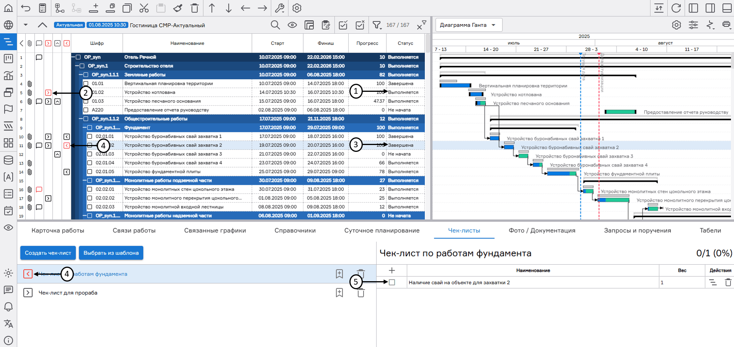Viewport: 734px width, 347px height.
Task: Click the filter funnel icon
Action: pos(377,25)
